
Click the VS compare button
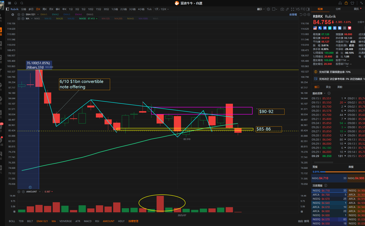pos(298,9)
